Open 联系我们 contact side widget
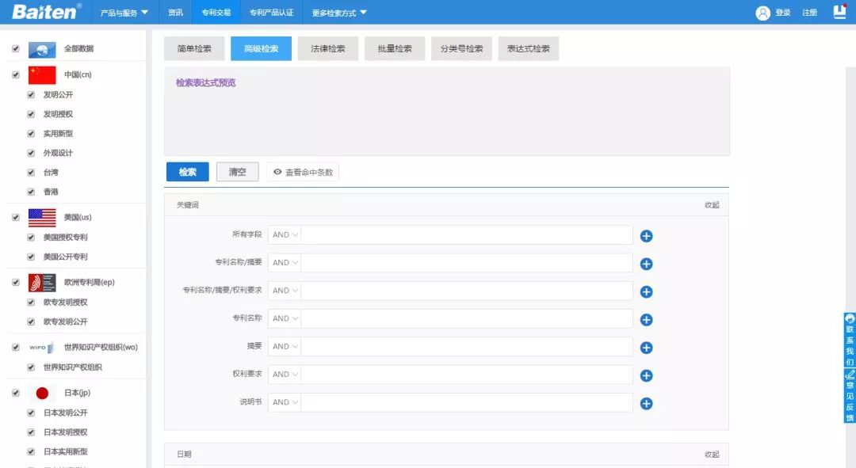856x468 pixels. point(850,339)
